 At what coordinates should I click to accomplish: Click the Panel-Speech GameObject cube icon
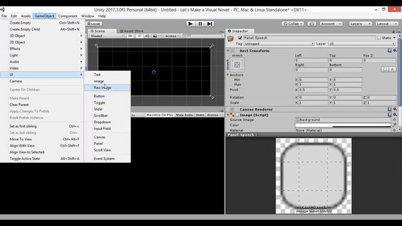click(231, 39)
